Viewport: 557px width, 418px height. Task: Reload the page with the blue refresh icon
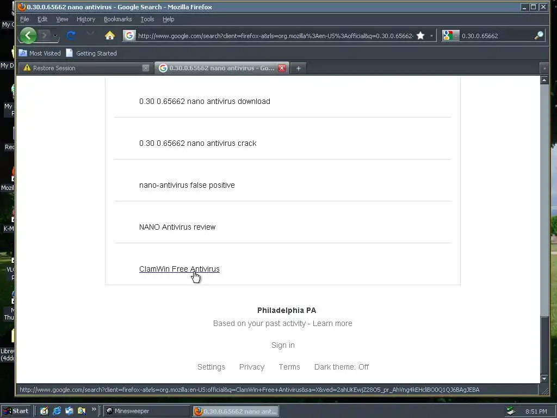pos(71,35)
